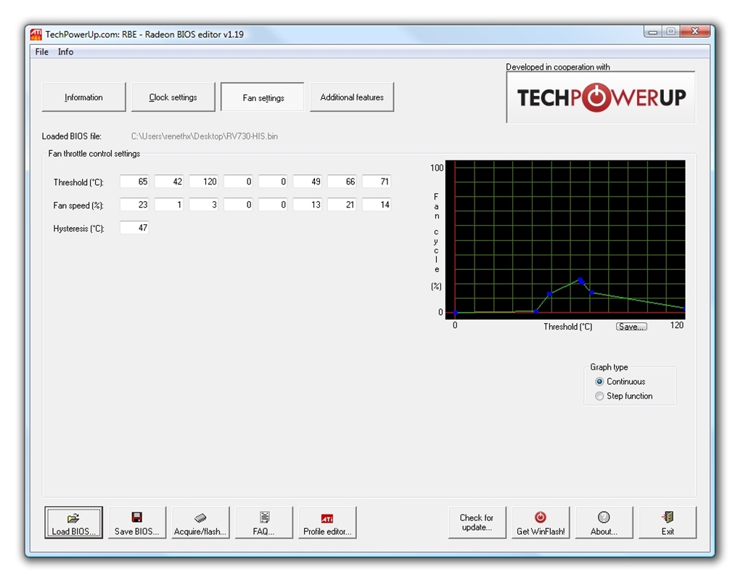Switch to Clock settings tab
The width and height of the screenshot is (743, 585).
click(173, 97)
